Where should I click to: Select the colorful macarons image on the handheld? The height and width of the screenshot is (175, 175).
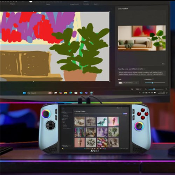click(102, 142)
